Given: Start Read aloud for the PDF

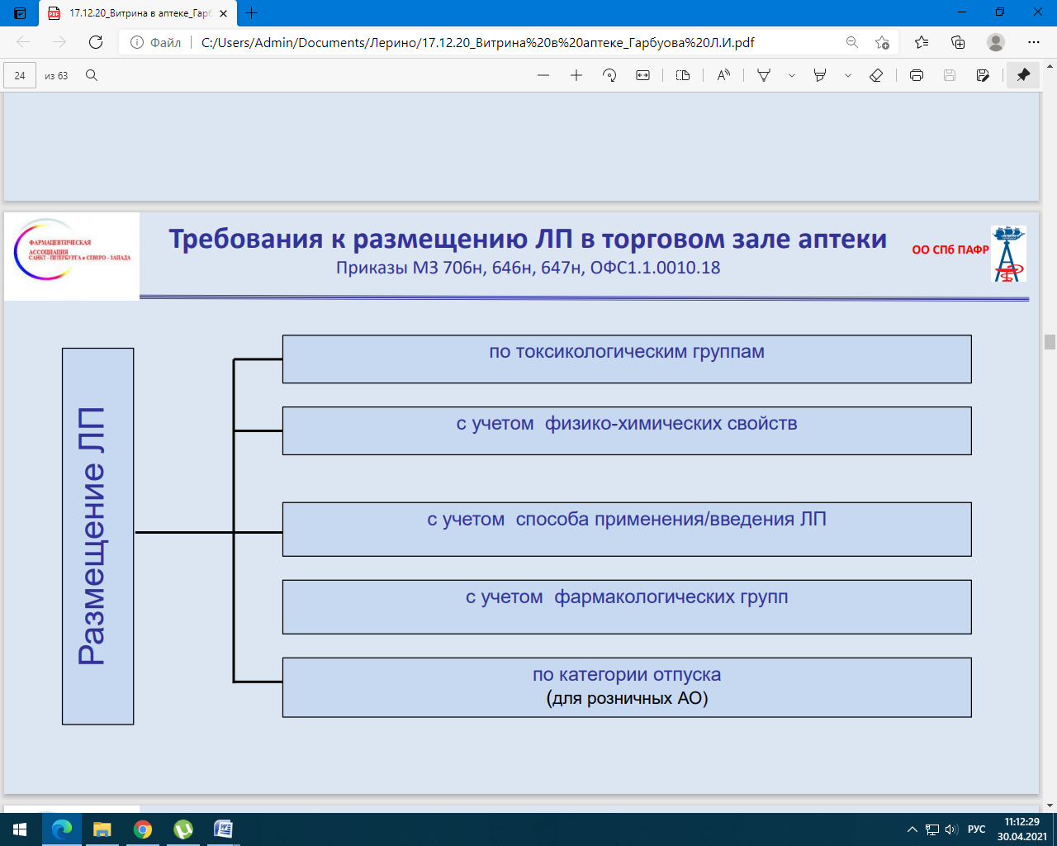Looking at the screenshot, I should (x=723, y=75).
